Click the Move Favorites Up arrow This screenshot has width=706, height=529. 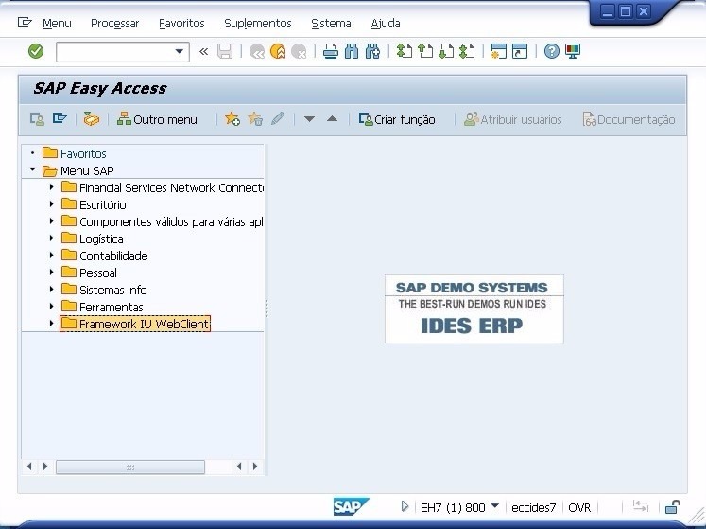click(x=333, y=119)
